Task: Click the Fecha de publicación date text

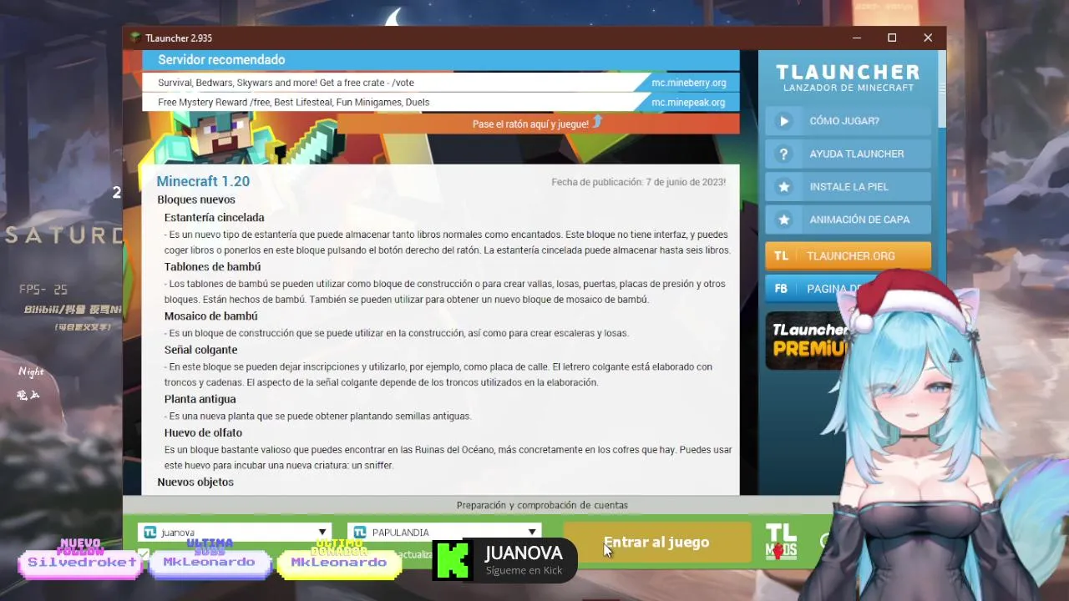Action: pos(638,182)
